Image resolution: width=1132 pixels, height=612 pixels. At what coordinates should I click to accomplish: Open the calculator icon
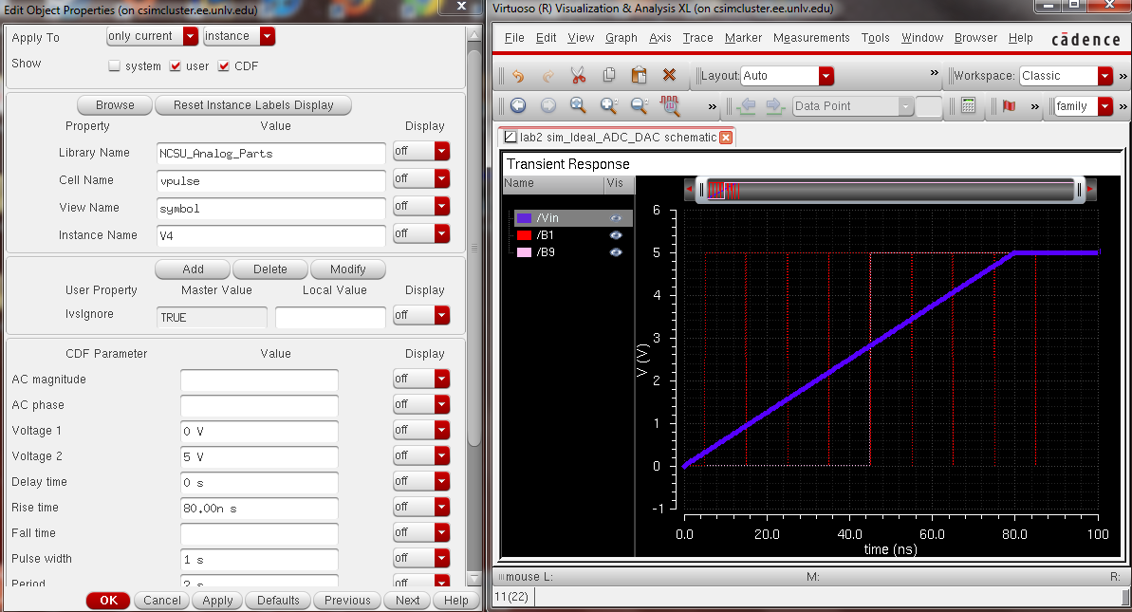(x=968, y=106)
